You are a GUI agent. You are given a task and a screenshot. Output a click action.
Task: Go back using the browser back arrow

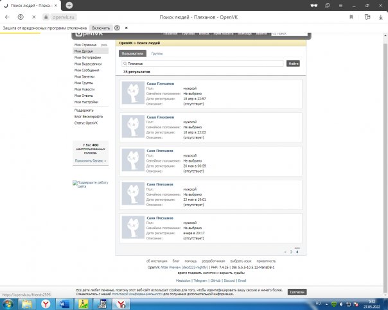pos(7,17)
